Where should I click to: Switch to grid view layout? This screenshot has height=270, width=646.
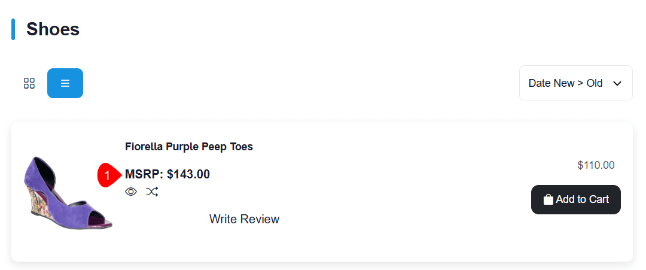pyautogui.click(x=29, y=83)
